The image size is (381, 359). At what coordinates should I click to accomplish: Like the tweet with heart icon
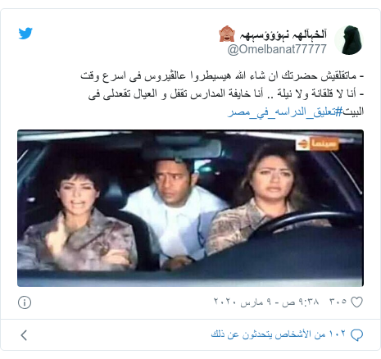[356, 302]
